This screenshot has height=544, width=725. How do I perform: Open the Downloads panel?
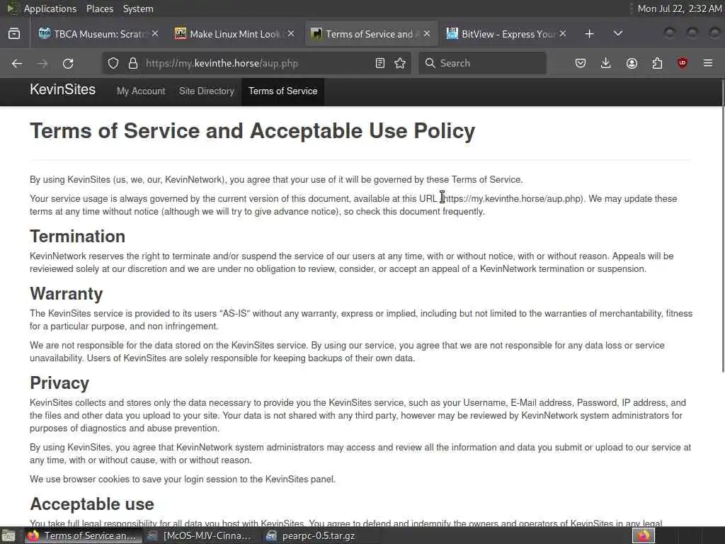click(x=606, y=63)
